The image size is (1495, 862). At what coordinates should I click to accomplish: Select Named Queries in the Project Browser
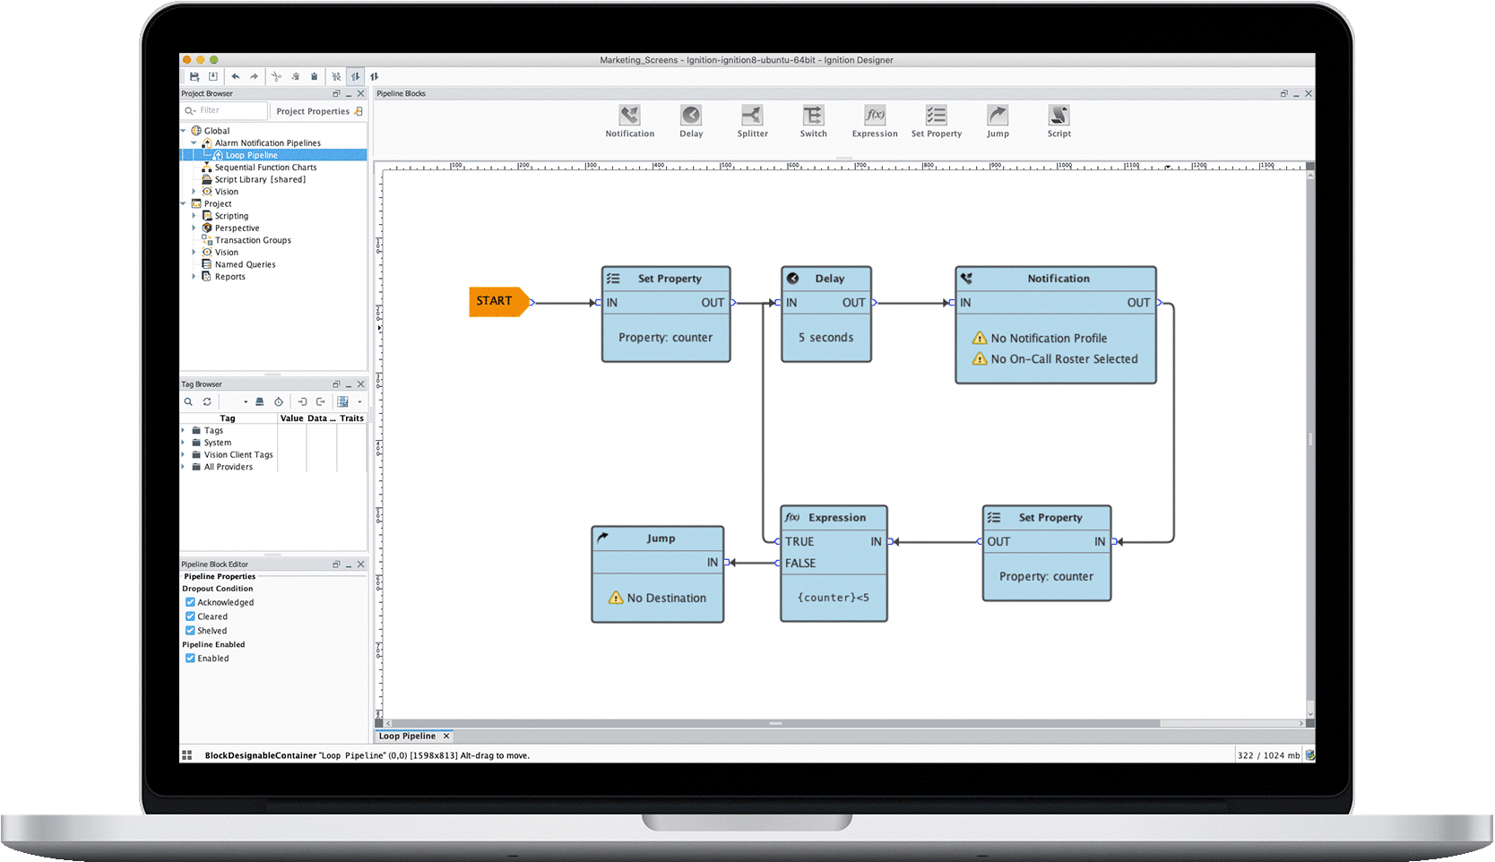tap(245, 264)
